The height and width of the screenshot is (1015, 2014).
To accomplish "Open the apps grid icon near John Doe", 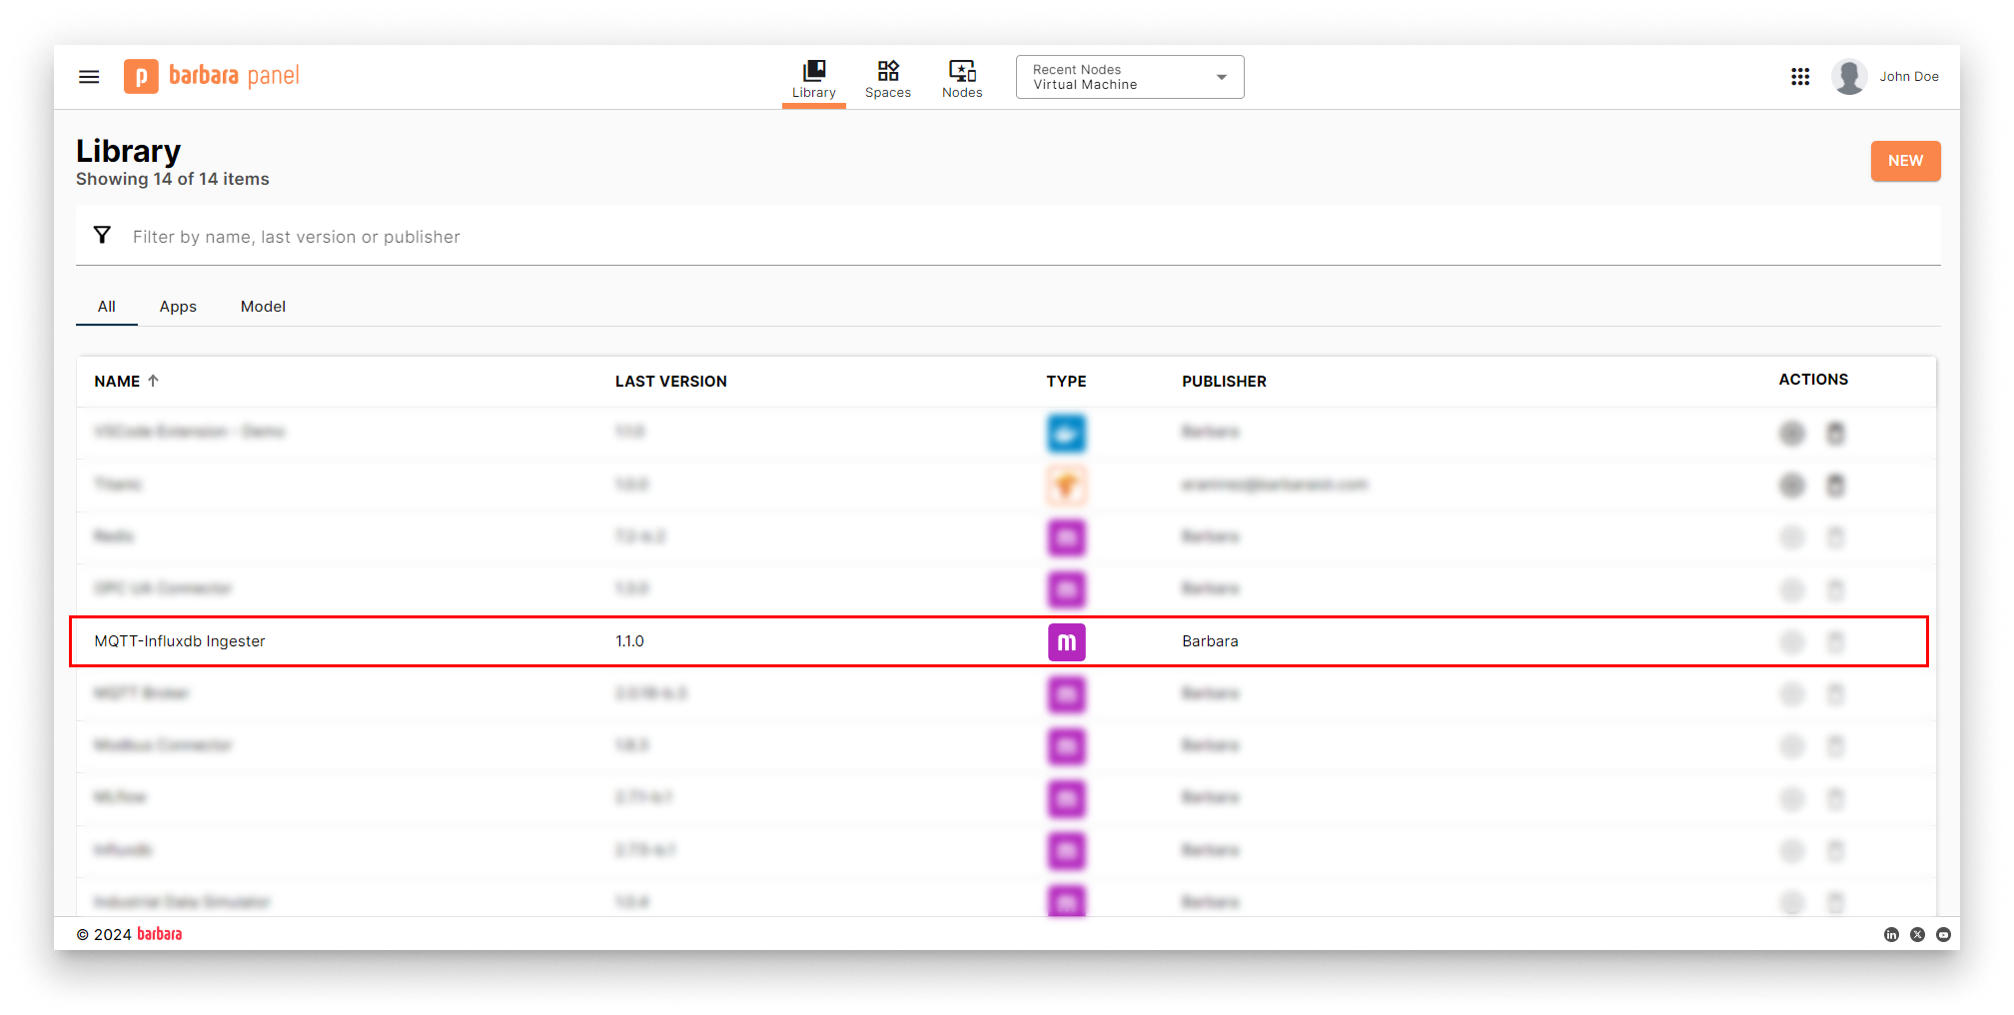I will pyautogui.click(x=1801, y=76).
